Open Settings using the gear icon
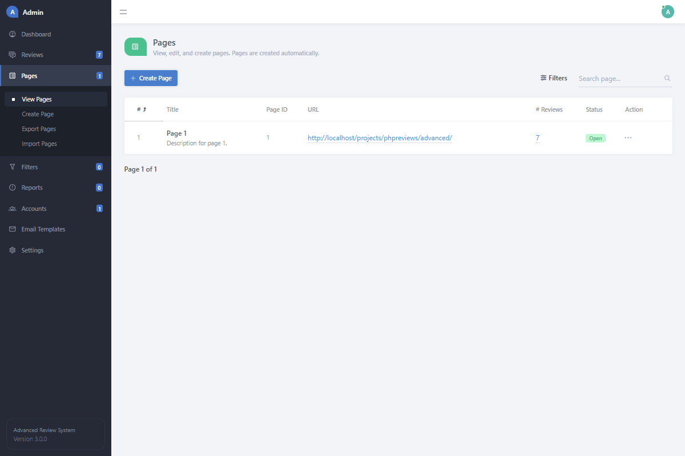 [12, 250]
